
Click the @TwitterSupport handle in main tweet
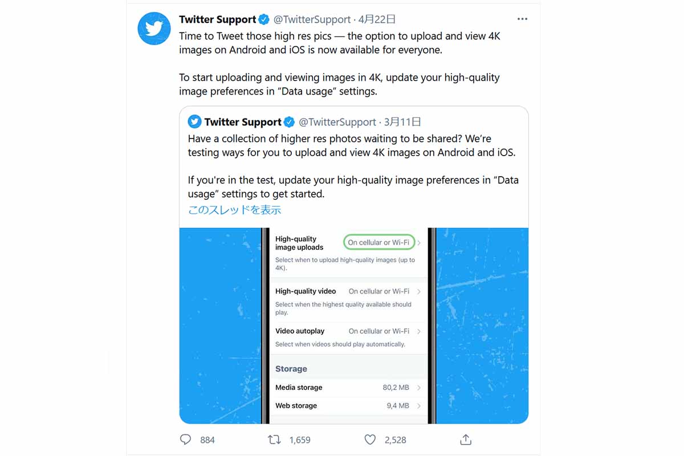coord(312,19)
